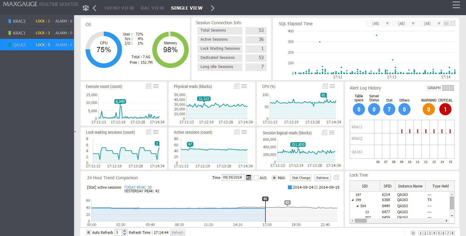The image size is (466, 236).
Task: Collapse SID 504 in Lock Tree
Action: click(358, 206)
